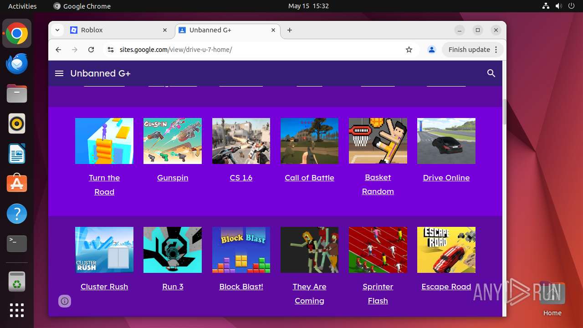Open the site hamburger menu
583x328 pixels.
(59, 73)
